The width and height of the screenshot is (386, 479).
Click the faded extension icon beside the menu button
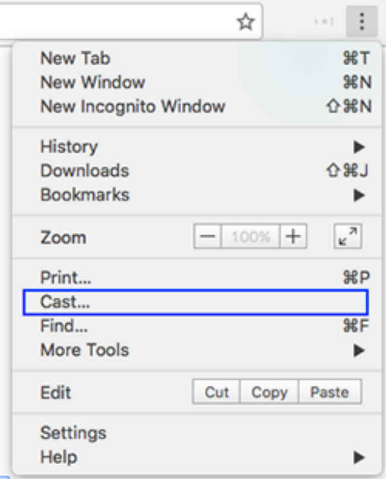click(324, 21)
